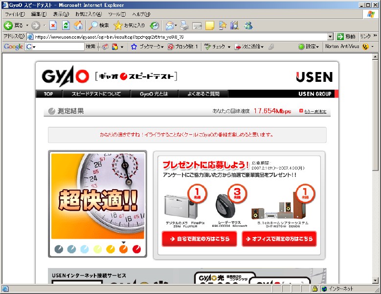
Task: Click the History icon in toolbar
Action: (155, 25)
